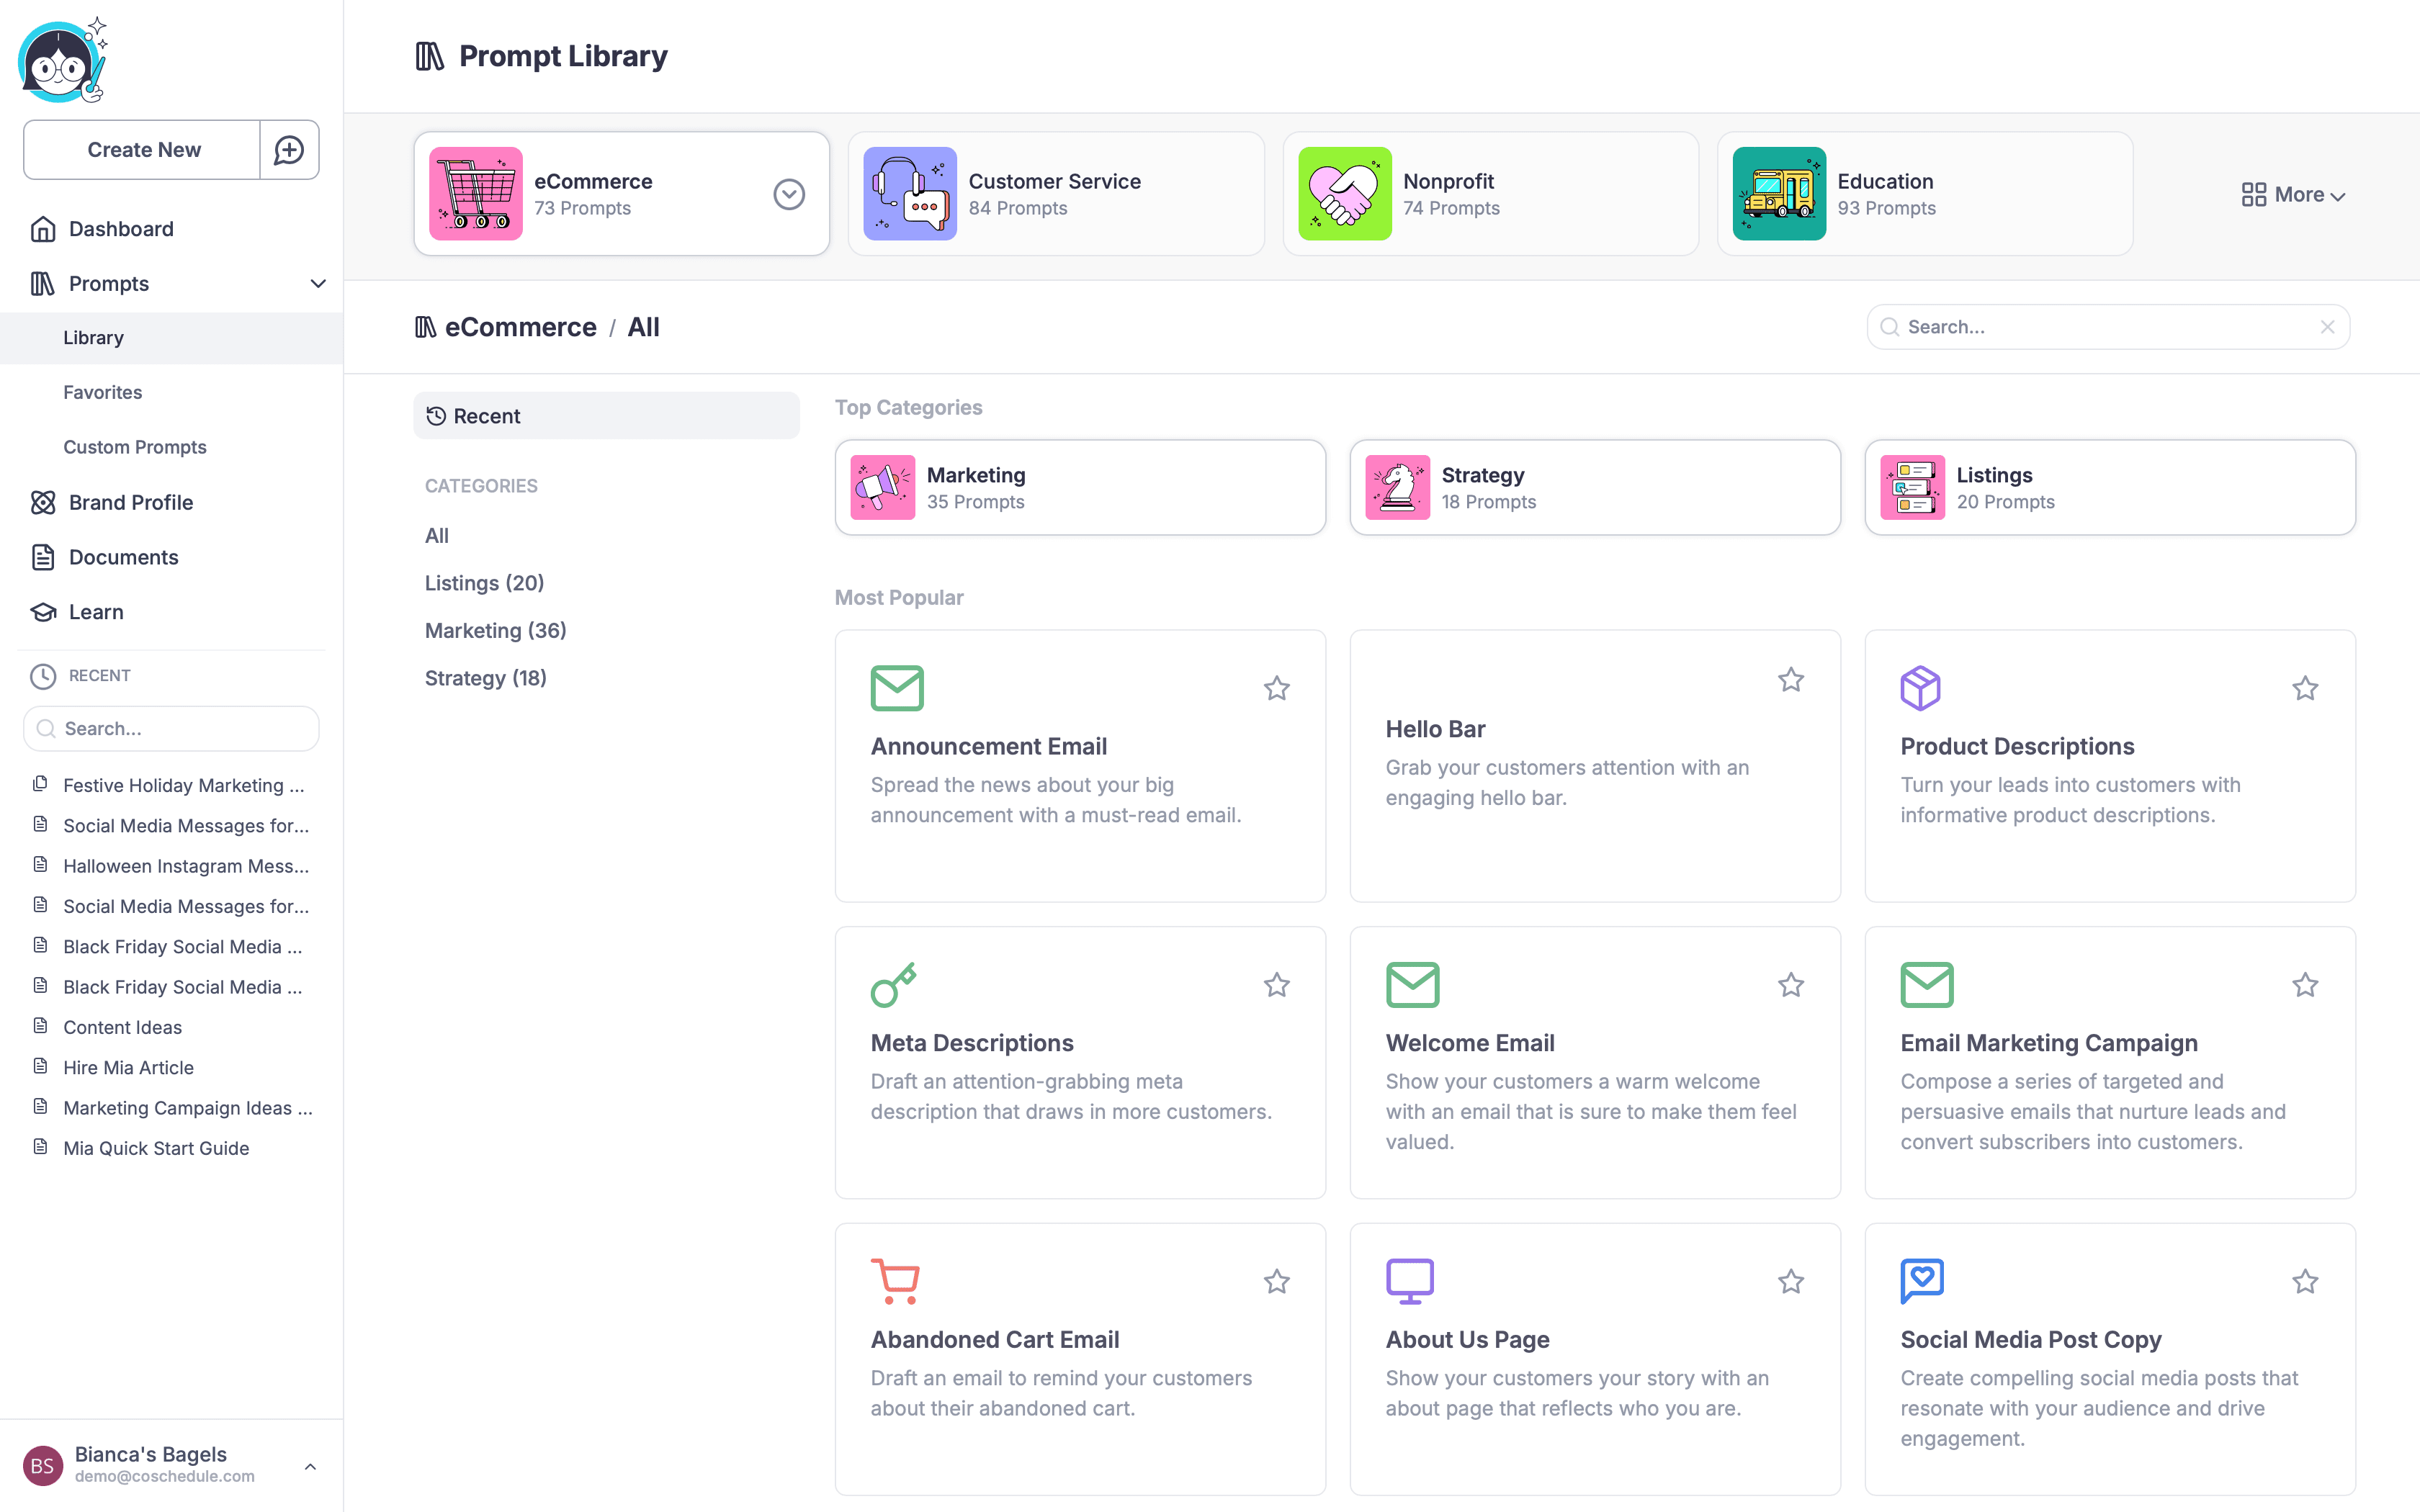Expand the More prompt packs dropdown
Screen dimensions: 2420x1512
(x=2293, y=195)
